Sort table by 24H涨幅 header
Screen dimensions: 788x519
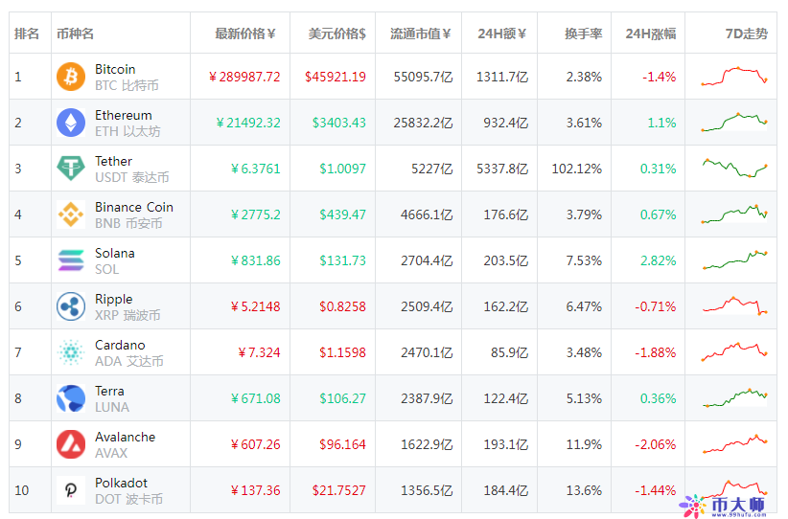(x=650, y=34)
